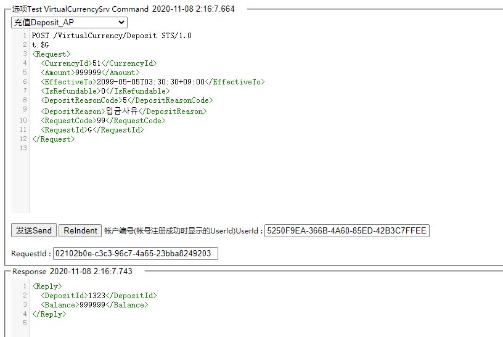Click the RequestCode 99 line

[x=103, y=121]
